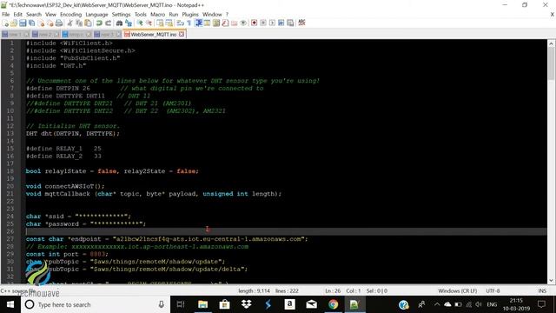Open the Macro menu

(x=157, y=14)
